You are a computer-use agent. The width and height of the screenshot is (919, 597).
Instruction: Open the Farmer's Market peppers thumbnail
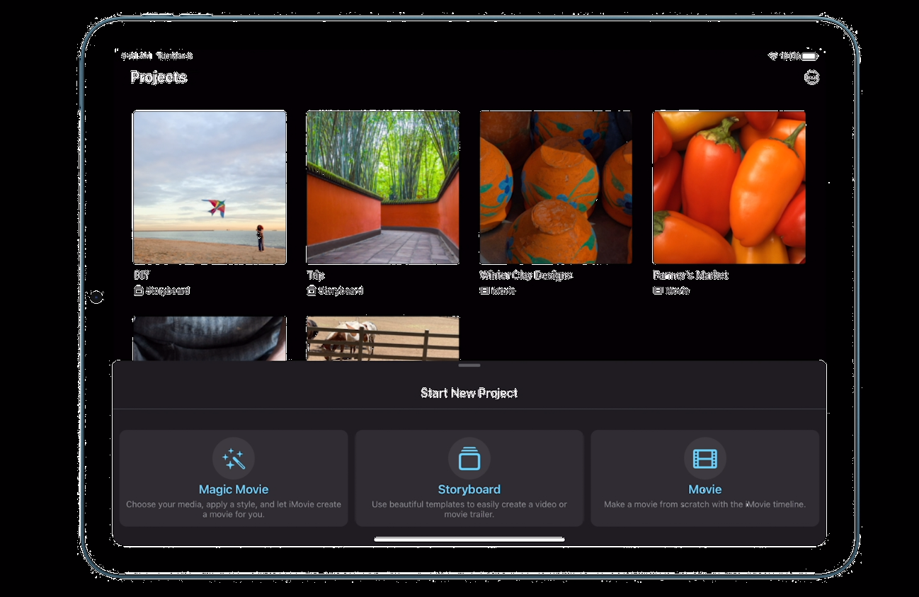pyautogui.click(x=729, y=188)
